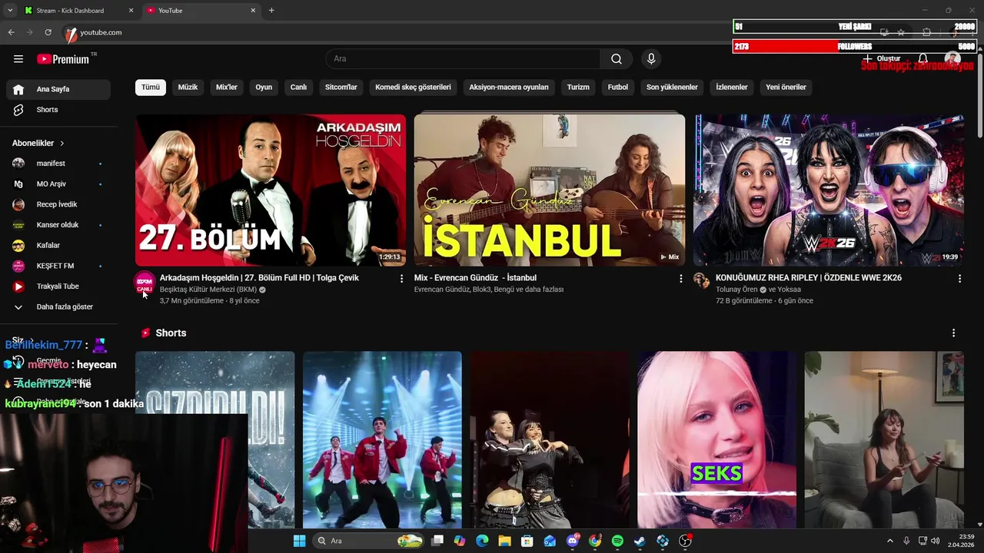Viewport: 984px width, 553px height.
Task: Open Windows Start menu
Action: 299,541
